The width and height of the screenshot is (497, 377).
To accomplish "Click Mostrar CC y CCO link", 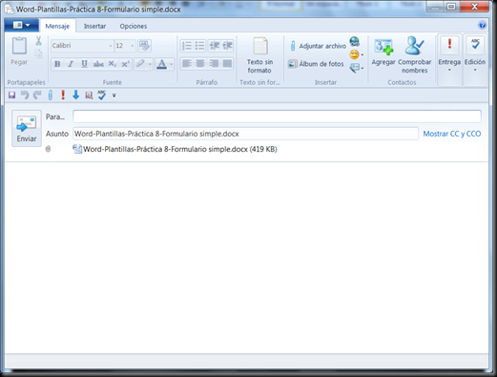I will tap(452, 134).
